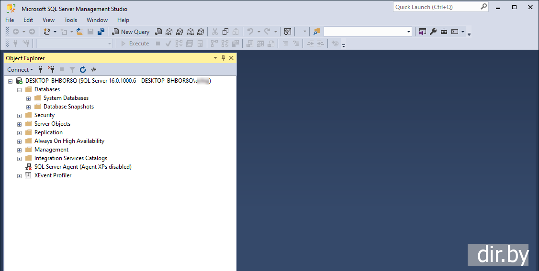The width and height of the screenshot is (539, 271).
Task: Toggle the Object Explorer auto-hide pin
Action: [x=223, y=58]
